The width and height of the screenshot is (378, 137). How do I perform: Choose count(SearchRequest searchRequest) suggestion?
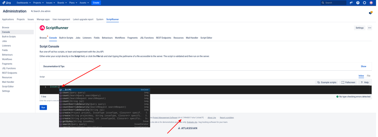click(105, 98)
